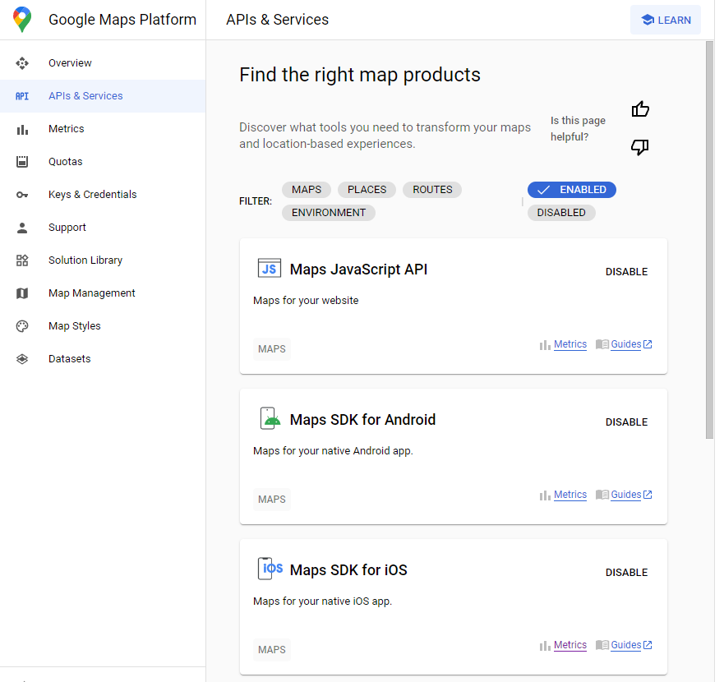Click the API icon beside APIs & Services
This screenshot has width=724, height=682.
pyautogui.click(x=22, y=96)
